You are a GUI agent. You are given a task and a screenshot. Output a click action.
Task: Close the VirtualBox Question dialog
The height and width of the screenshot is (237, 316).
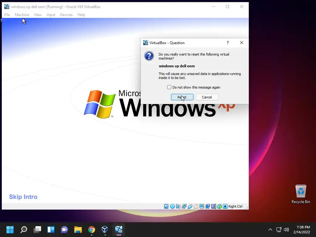[x=242, y=43]
